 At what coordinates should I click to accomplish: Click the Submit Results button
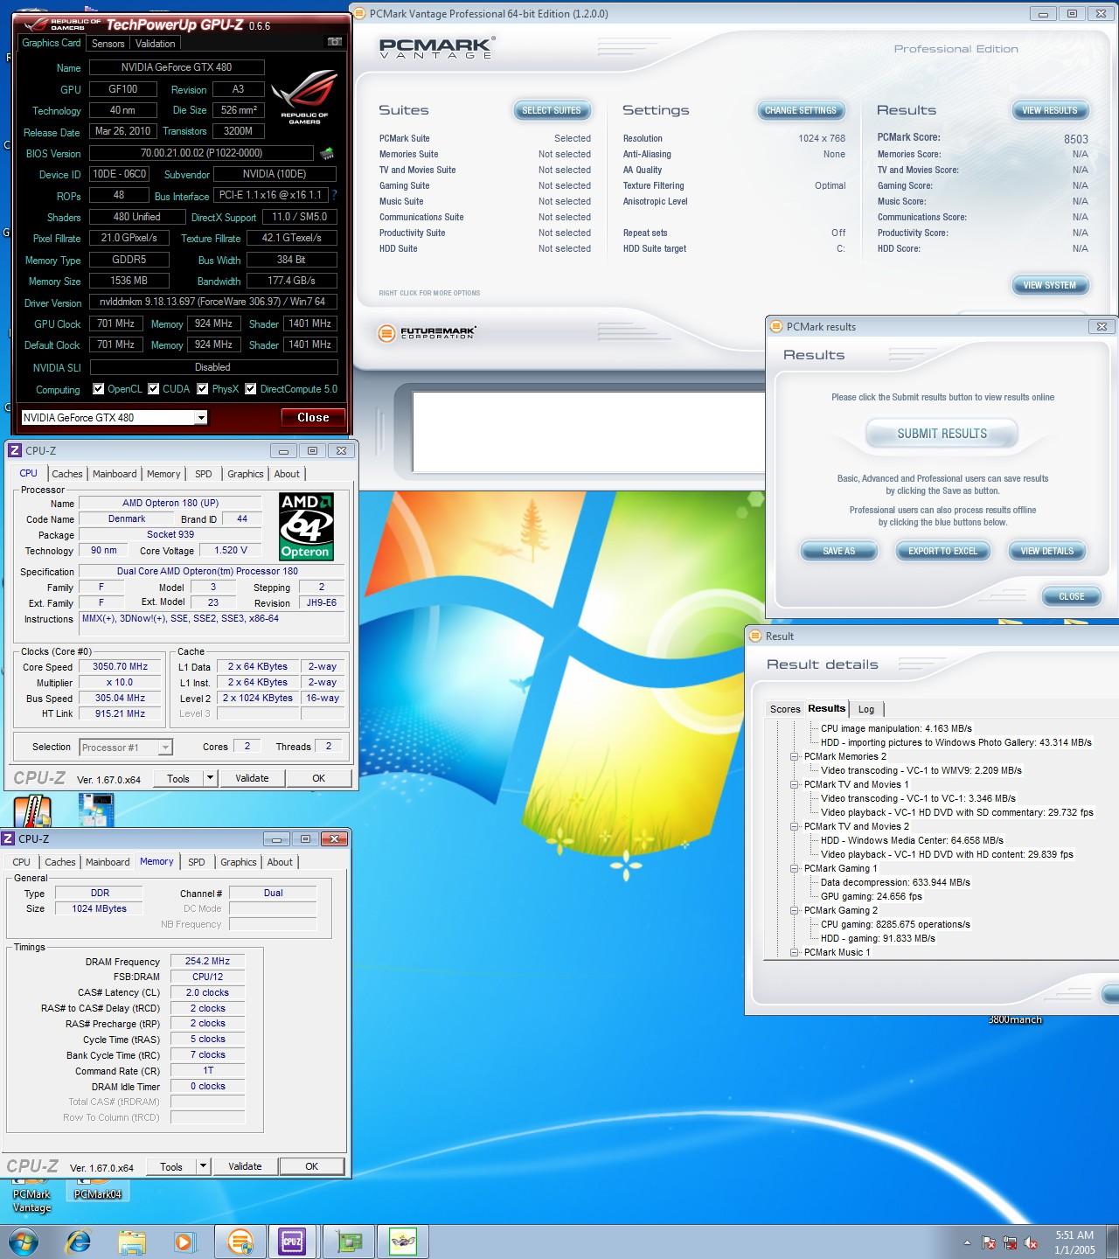942,434
